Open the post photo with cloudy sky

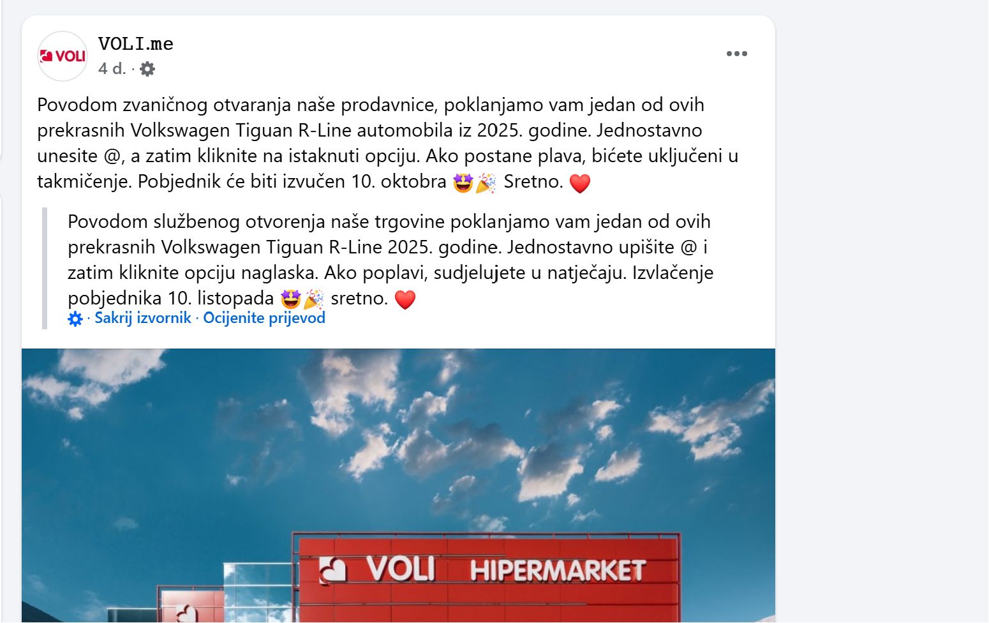point(398,485)
